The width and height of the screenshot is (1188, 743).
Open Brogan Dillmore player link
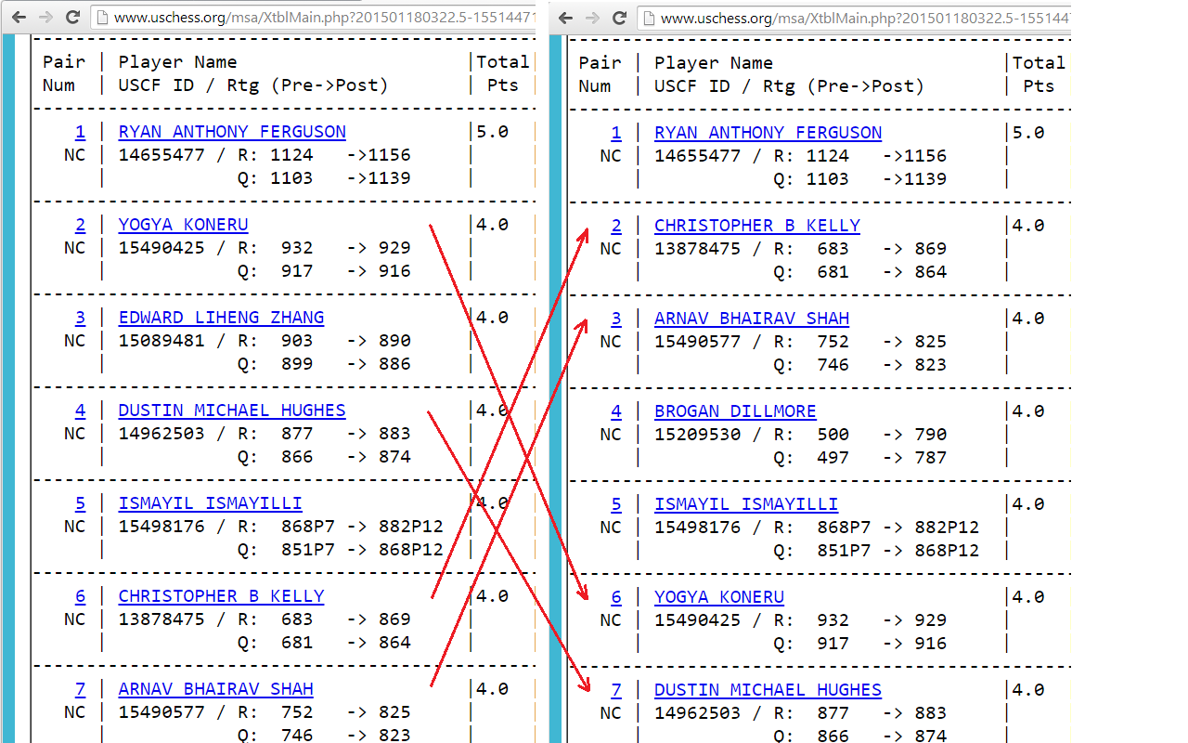click(735, 411)
